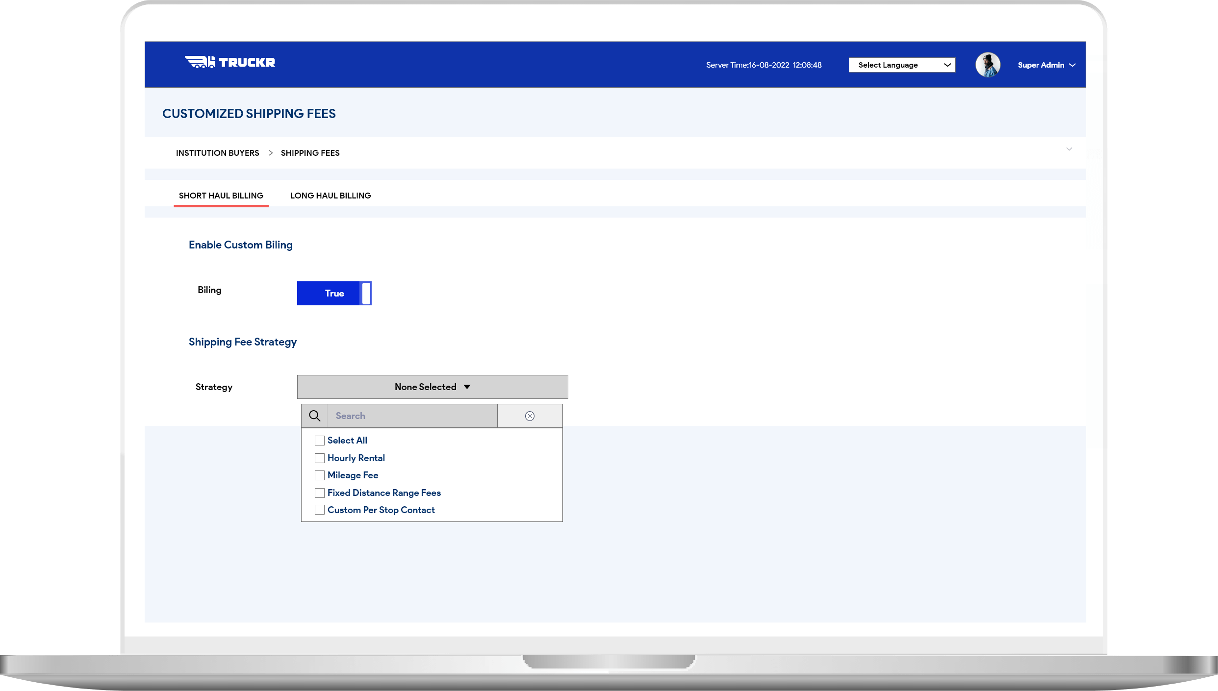Viewport: 1218px width, 691px height.
Task: Click the Institution Buyers breadcrumb
Action: 218,153
